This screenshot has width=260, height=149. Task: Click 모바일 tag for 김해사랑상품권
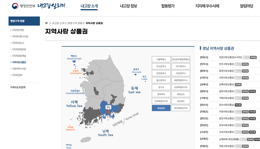pos(238,85)
